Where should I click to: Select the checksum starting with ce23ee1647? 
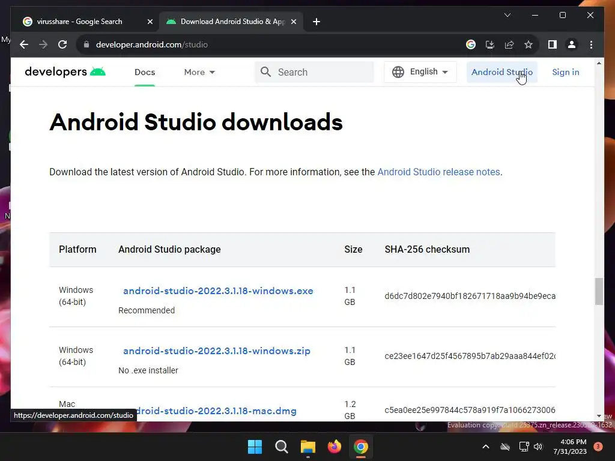pos(470,356)
